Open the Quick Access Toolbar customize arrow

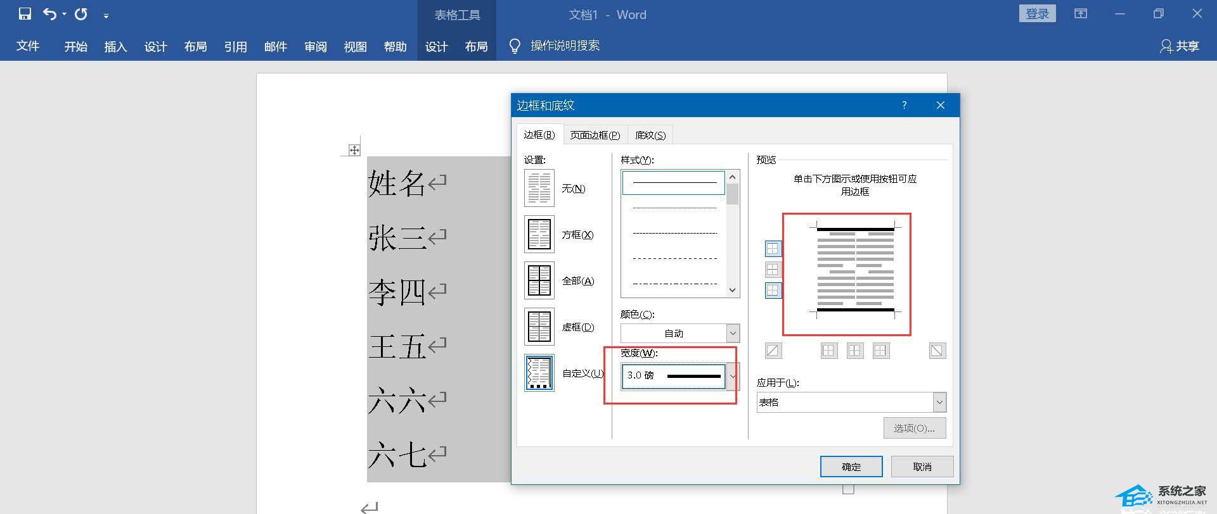tap(106, 15)
